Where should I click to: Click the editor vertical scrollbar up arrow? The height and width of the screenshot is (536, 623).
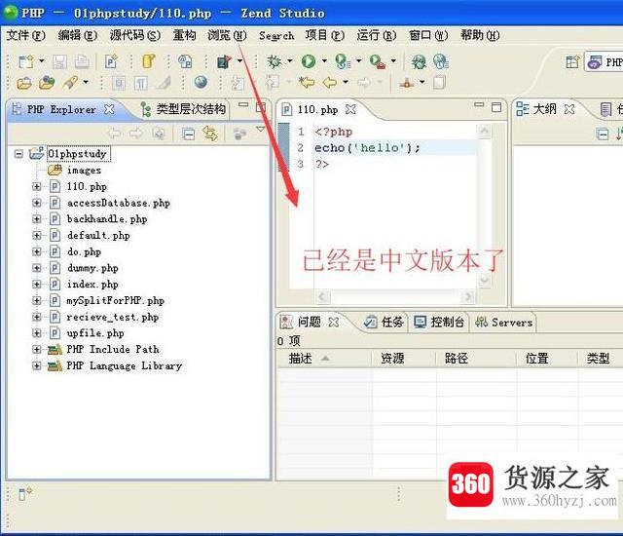pyautogui.click(x=485, y=131)
